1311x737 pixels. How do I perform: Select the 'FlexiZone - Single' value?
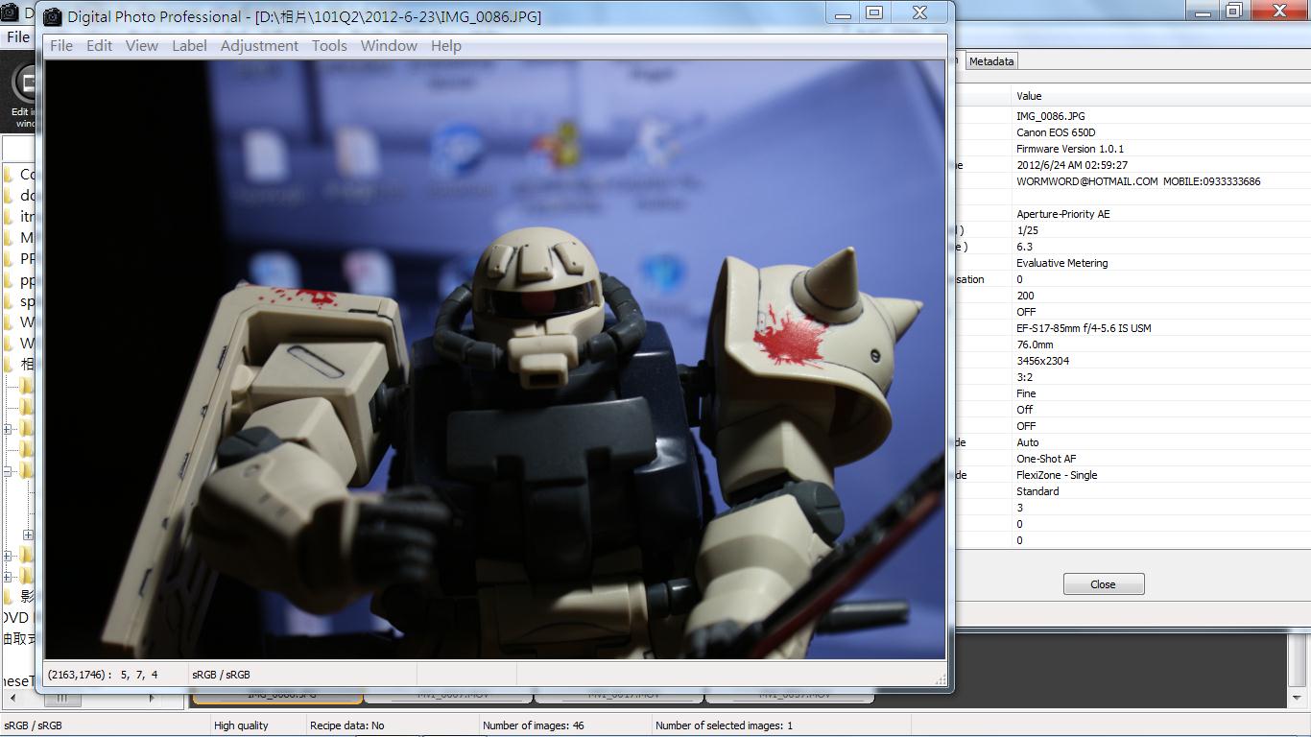pyautogui.click(x=1057, y=475)
